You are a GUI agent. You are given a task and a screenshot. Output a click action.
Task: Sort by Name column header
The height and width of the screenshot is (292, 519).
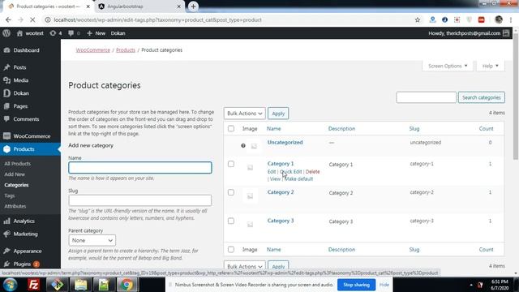273,128
